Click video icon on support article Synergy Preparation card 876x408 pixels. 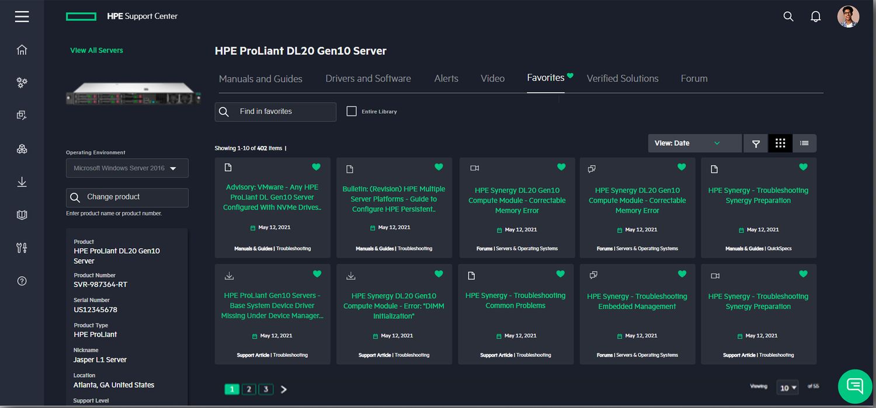715,276
